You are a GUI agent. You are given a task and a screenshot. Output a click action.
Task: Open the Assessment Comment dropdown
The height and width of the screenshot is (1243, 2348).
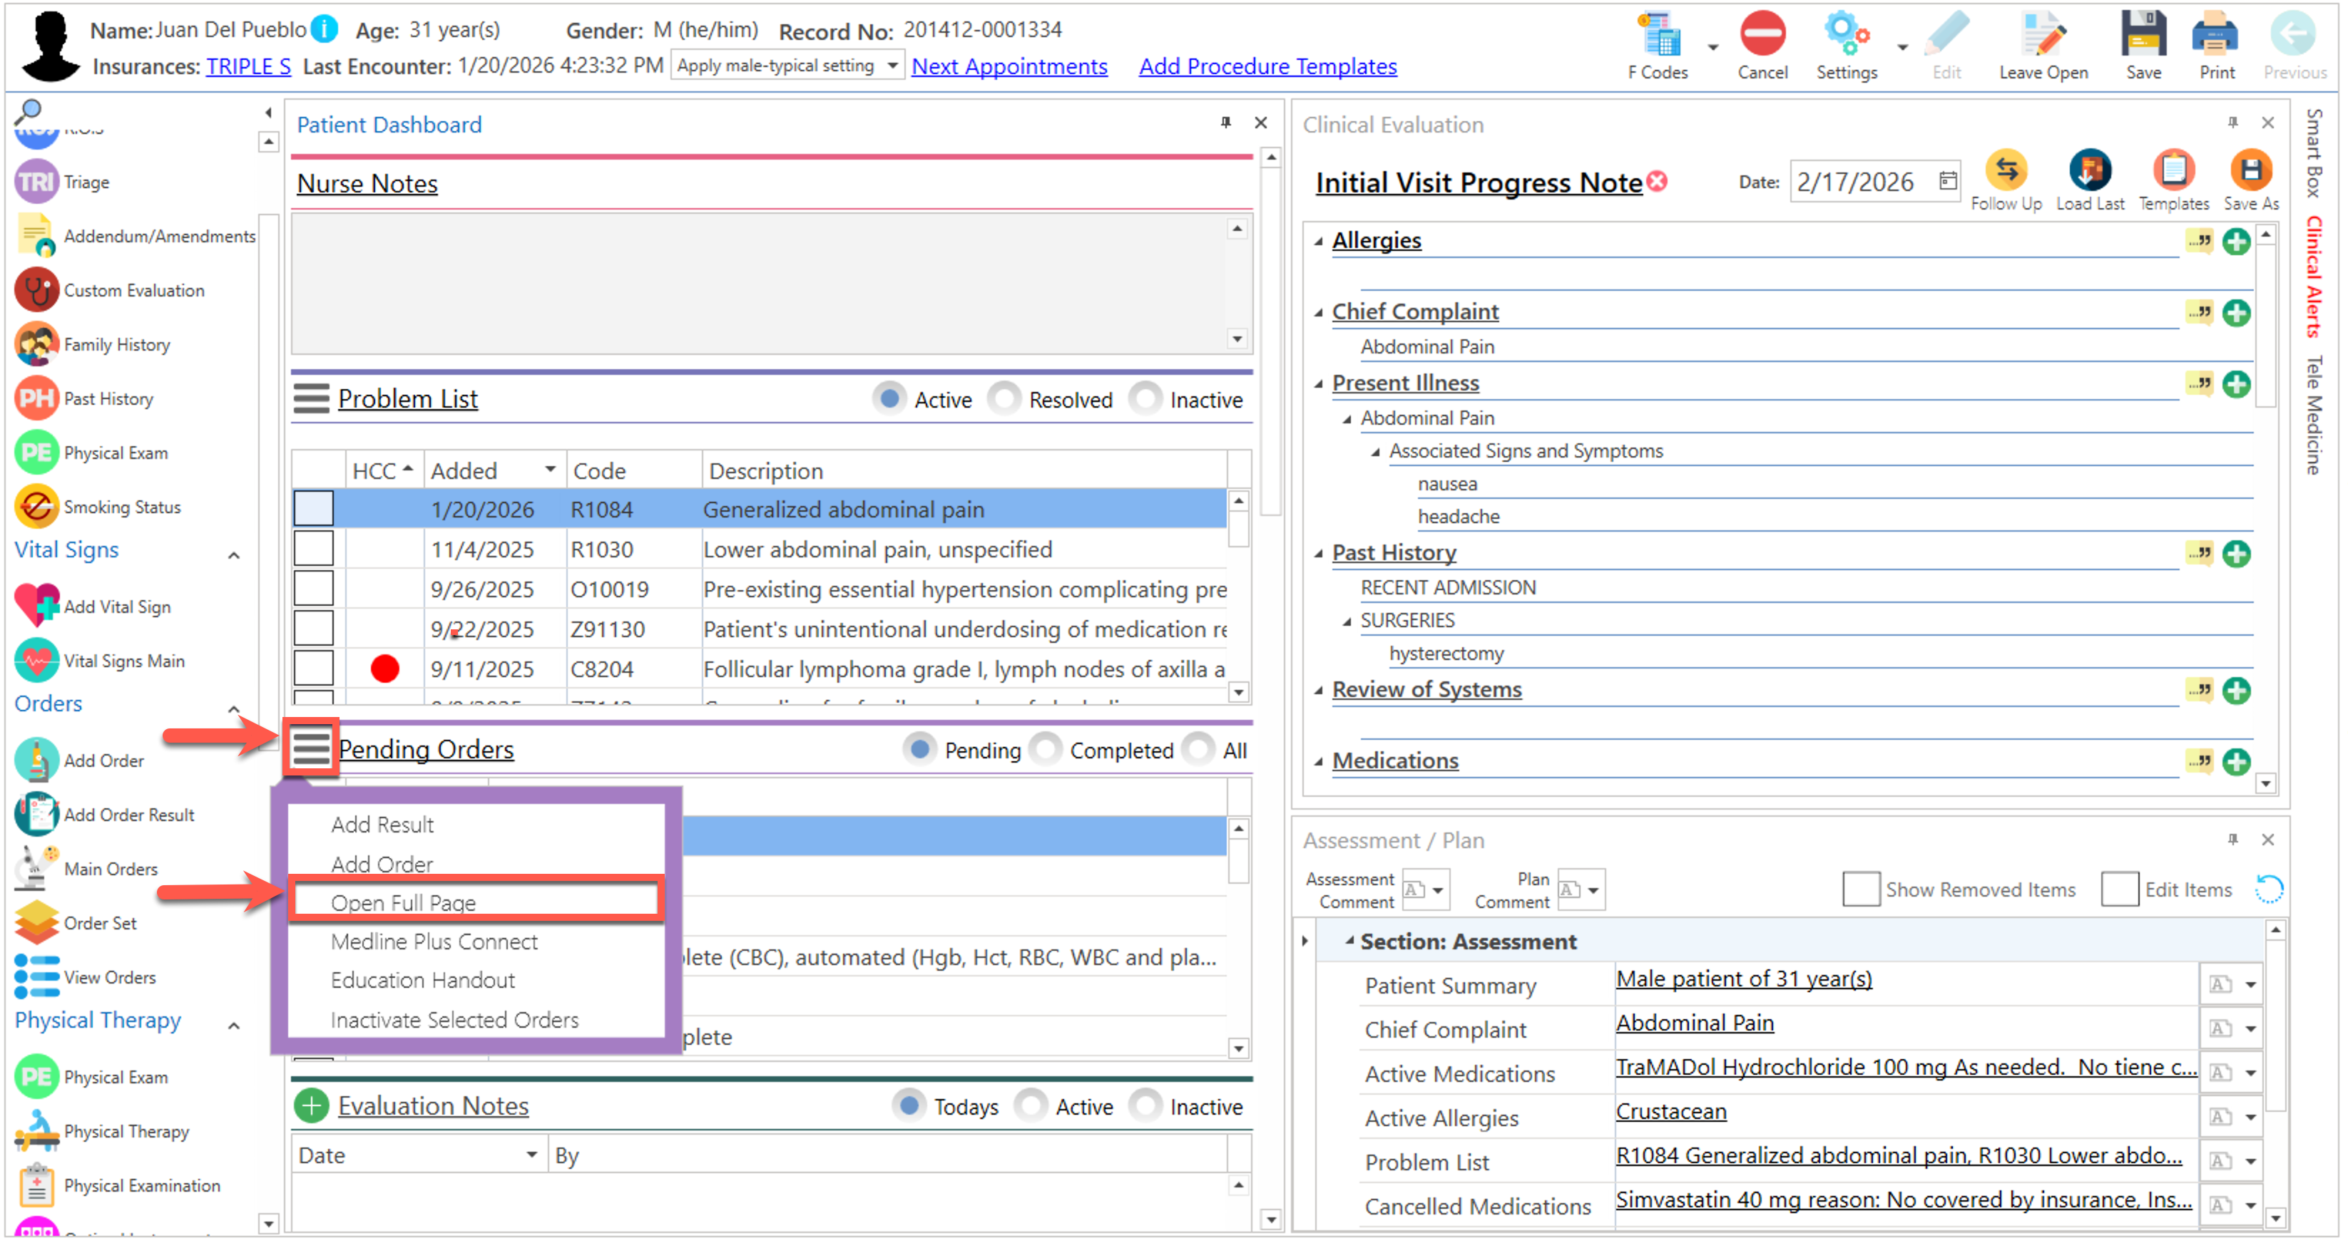click(x=1436, y=891)
